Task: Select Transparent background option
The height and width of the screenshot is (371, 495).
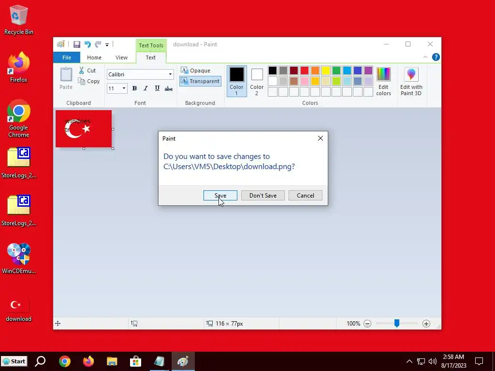Action: pos(200,81)
